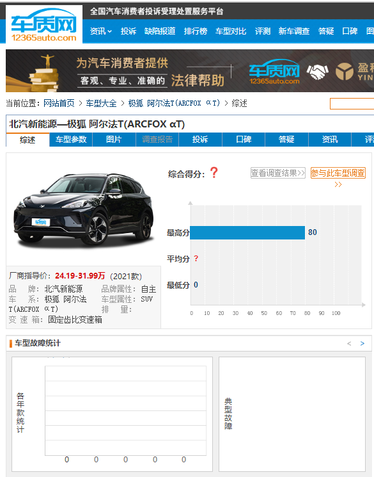Click the question mark next to 平均分
The image size is (374, 477).
point(196,259)
